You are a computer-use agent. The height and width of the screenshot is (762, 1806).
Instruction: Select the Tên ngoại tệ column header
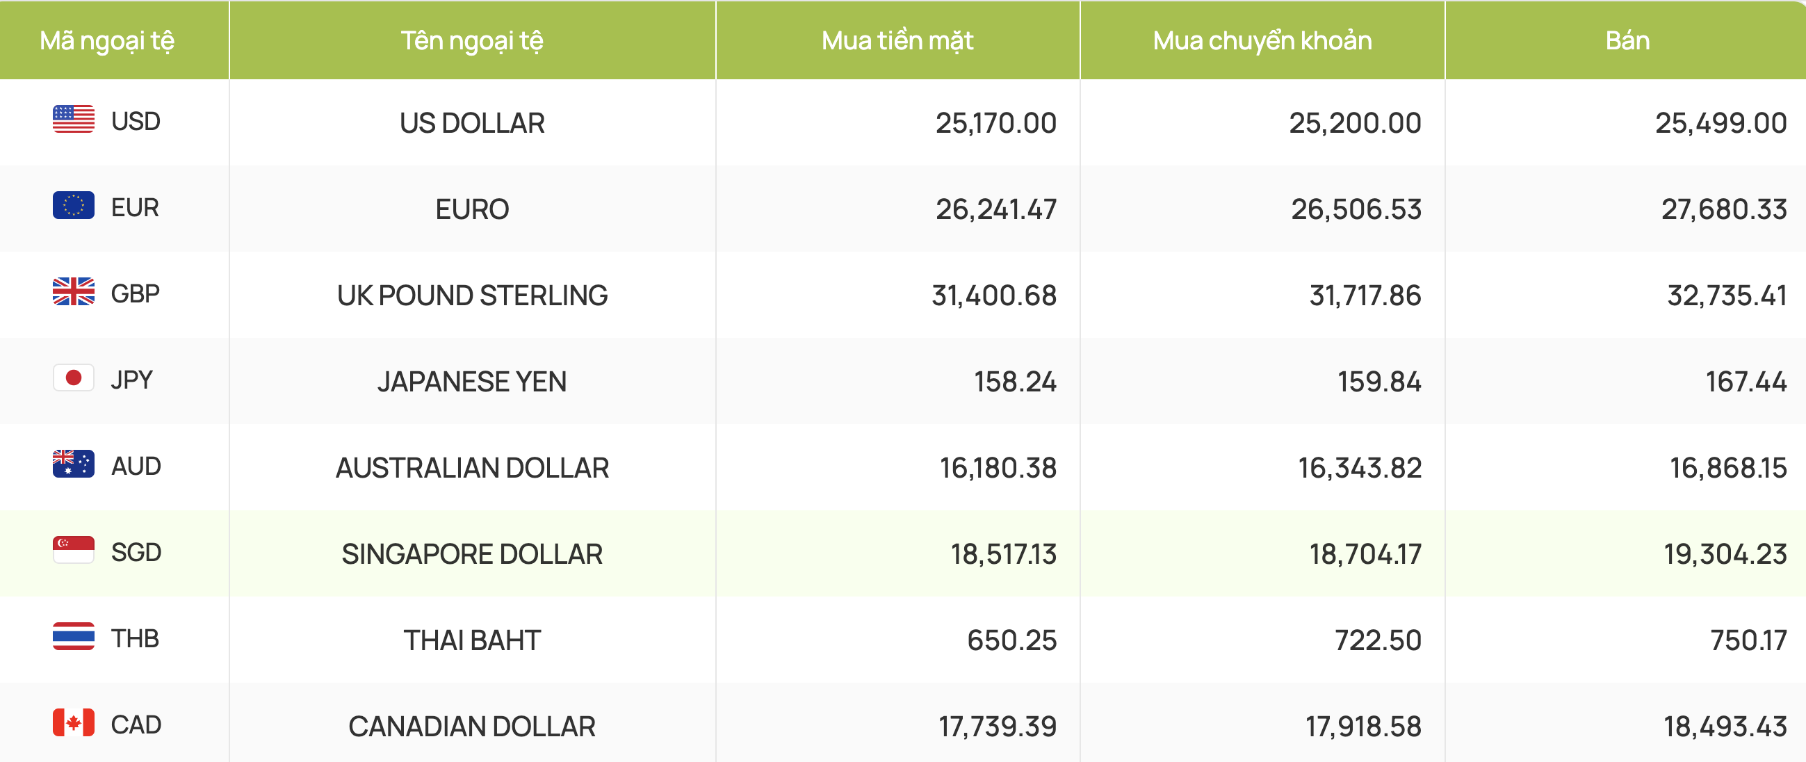pyautogui.click(x=472, y=40)
